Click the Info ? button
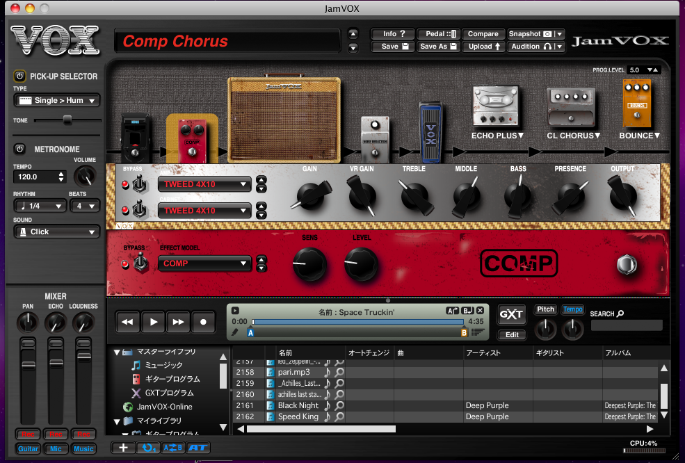This screenshot has width=685, height=463. pyautogui.click(x=392, y=33)
